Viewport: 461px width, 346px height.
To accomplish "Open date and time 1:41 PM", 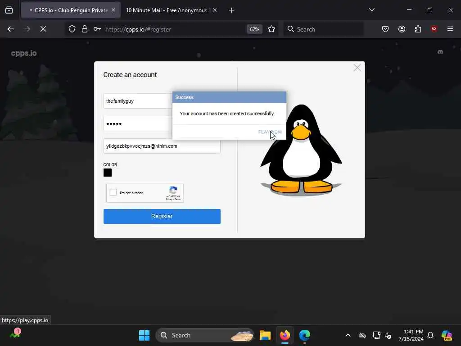I will pyautogui.click(x=411, y=335).
